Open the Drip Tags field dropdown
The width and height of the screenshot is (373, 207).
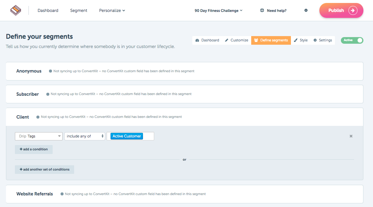click(x=38, y=136)
